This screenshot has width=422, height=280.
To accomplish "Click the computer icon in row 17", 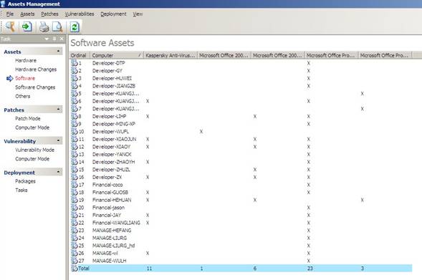I will pos(75,185).
